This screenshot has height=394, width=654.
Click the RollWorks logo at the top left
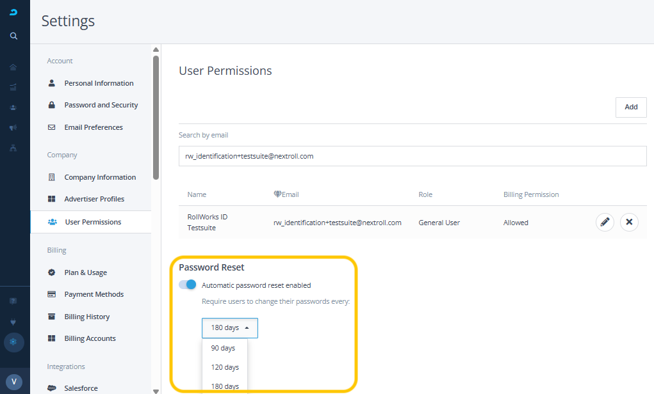13,12
